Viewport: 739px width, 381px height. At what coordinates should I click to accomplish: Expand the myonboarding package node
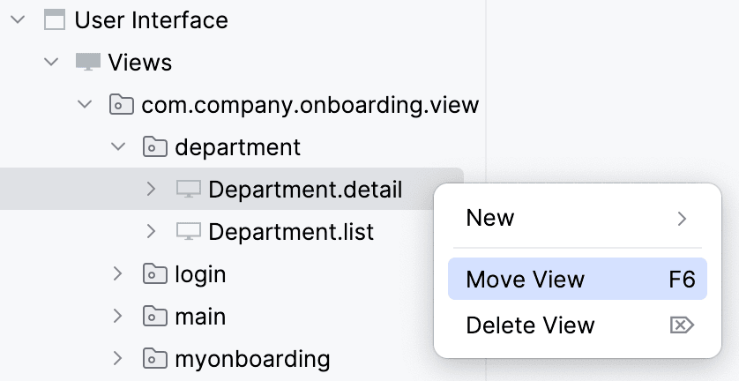118,358
